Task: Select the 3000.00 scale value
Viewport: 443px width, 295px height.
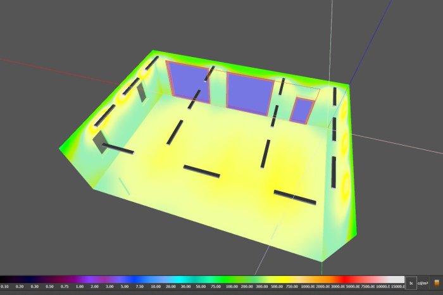Action: point(338,287)
